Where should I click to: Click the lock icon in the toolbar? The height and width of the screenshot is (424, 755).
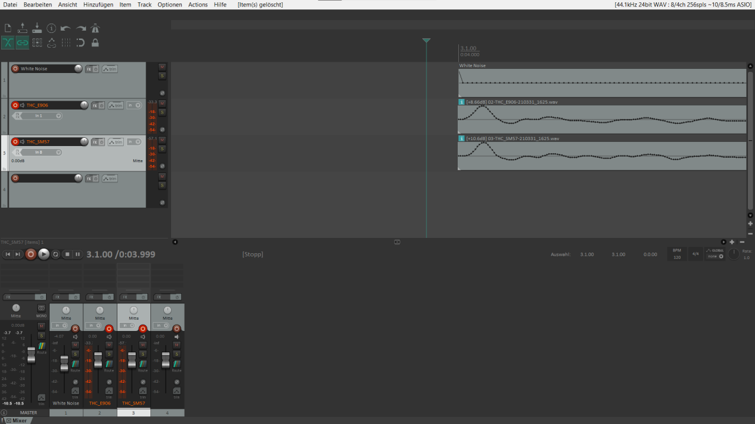tap(95, 42)
